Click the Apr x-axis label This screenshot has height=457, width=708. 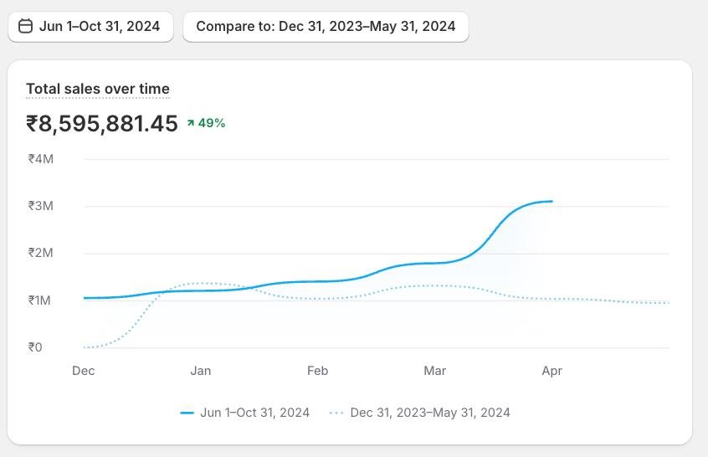pyautogui.click(x=552, y=371)
